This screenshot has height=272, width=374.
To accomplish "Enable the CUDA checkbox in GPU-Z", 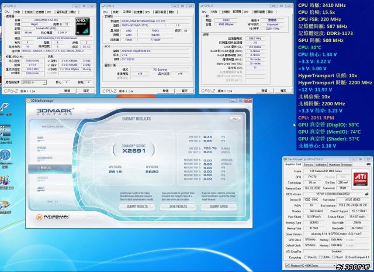I will coord(320,257).
